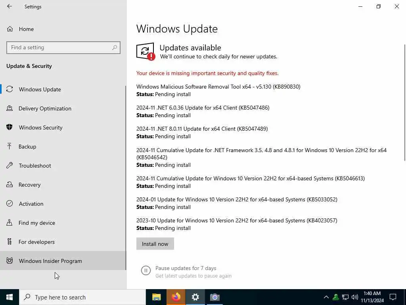Click the green user tray icon

(x=335, y=297)
